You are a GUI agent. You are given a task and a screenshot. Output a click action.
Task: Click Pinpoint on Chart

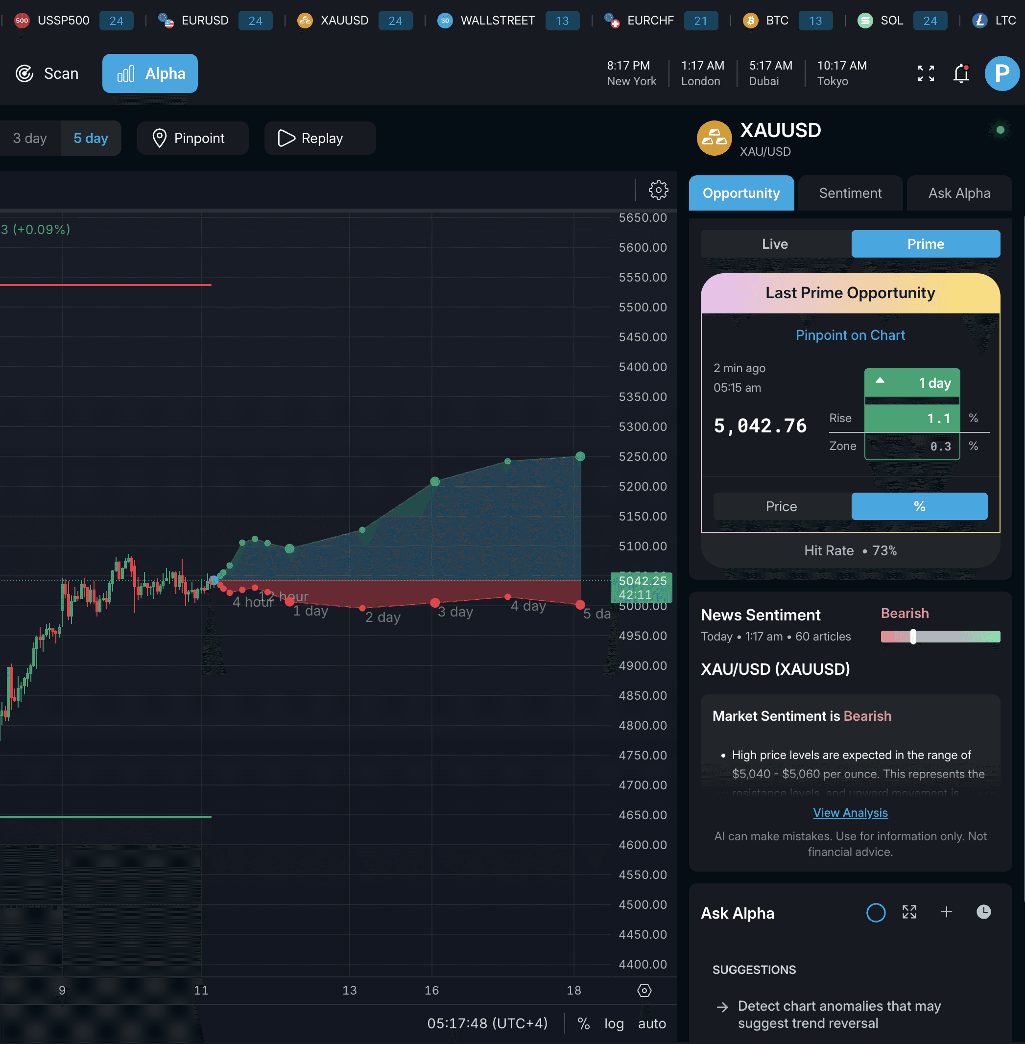[850, 335]
